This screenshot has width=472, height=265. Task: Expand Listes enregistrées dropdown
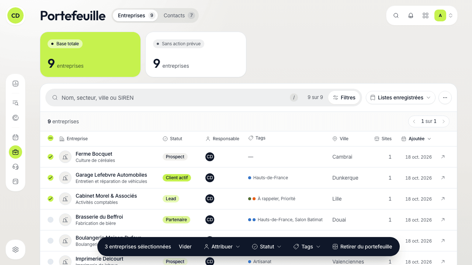click(400, 98)
